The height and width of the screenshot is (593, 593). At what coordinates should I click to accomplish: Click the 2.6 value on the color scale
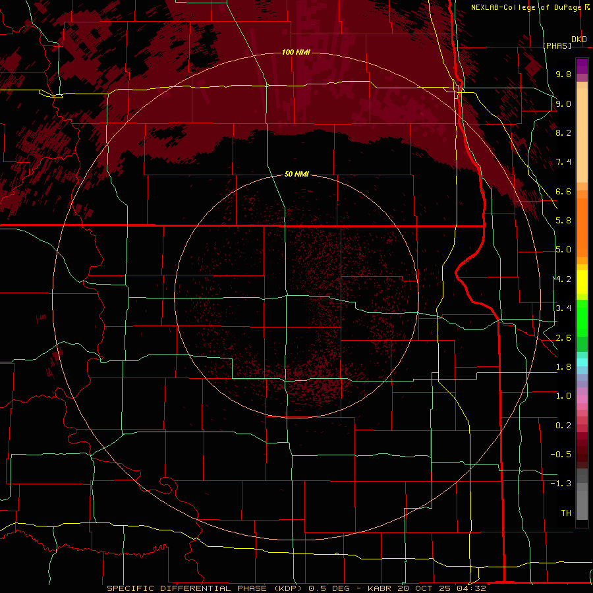click(x=563, y=337)
